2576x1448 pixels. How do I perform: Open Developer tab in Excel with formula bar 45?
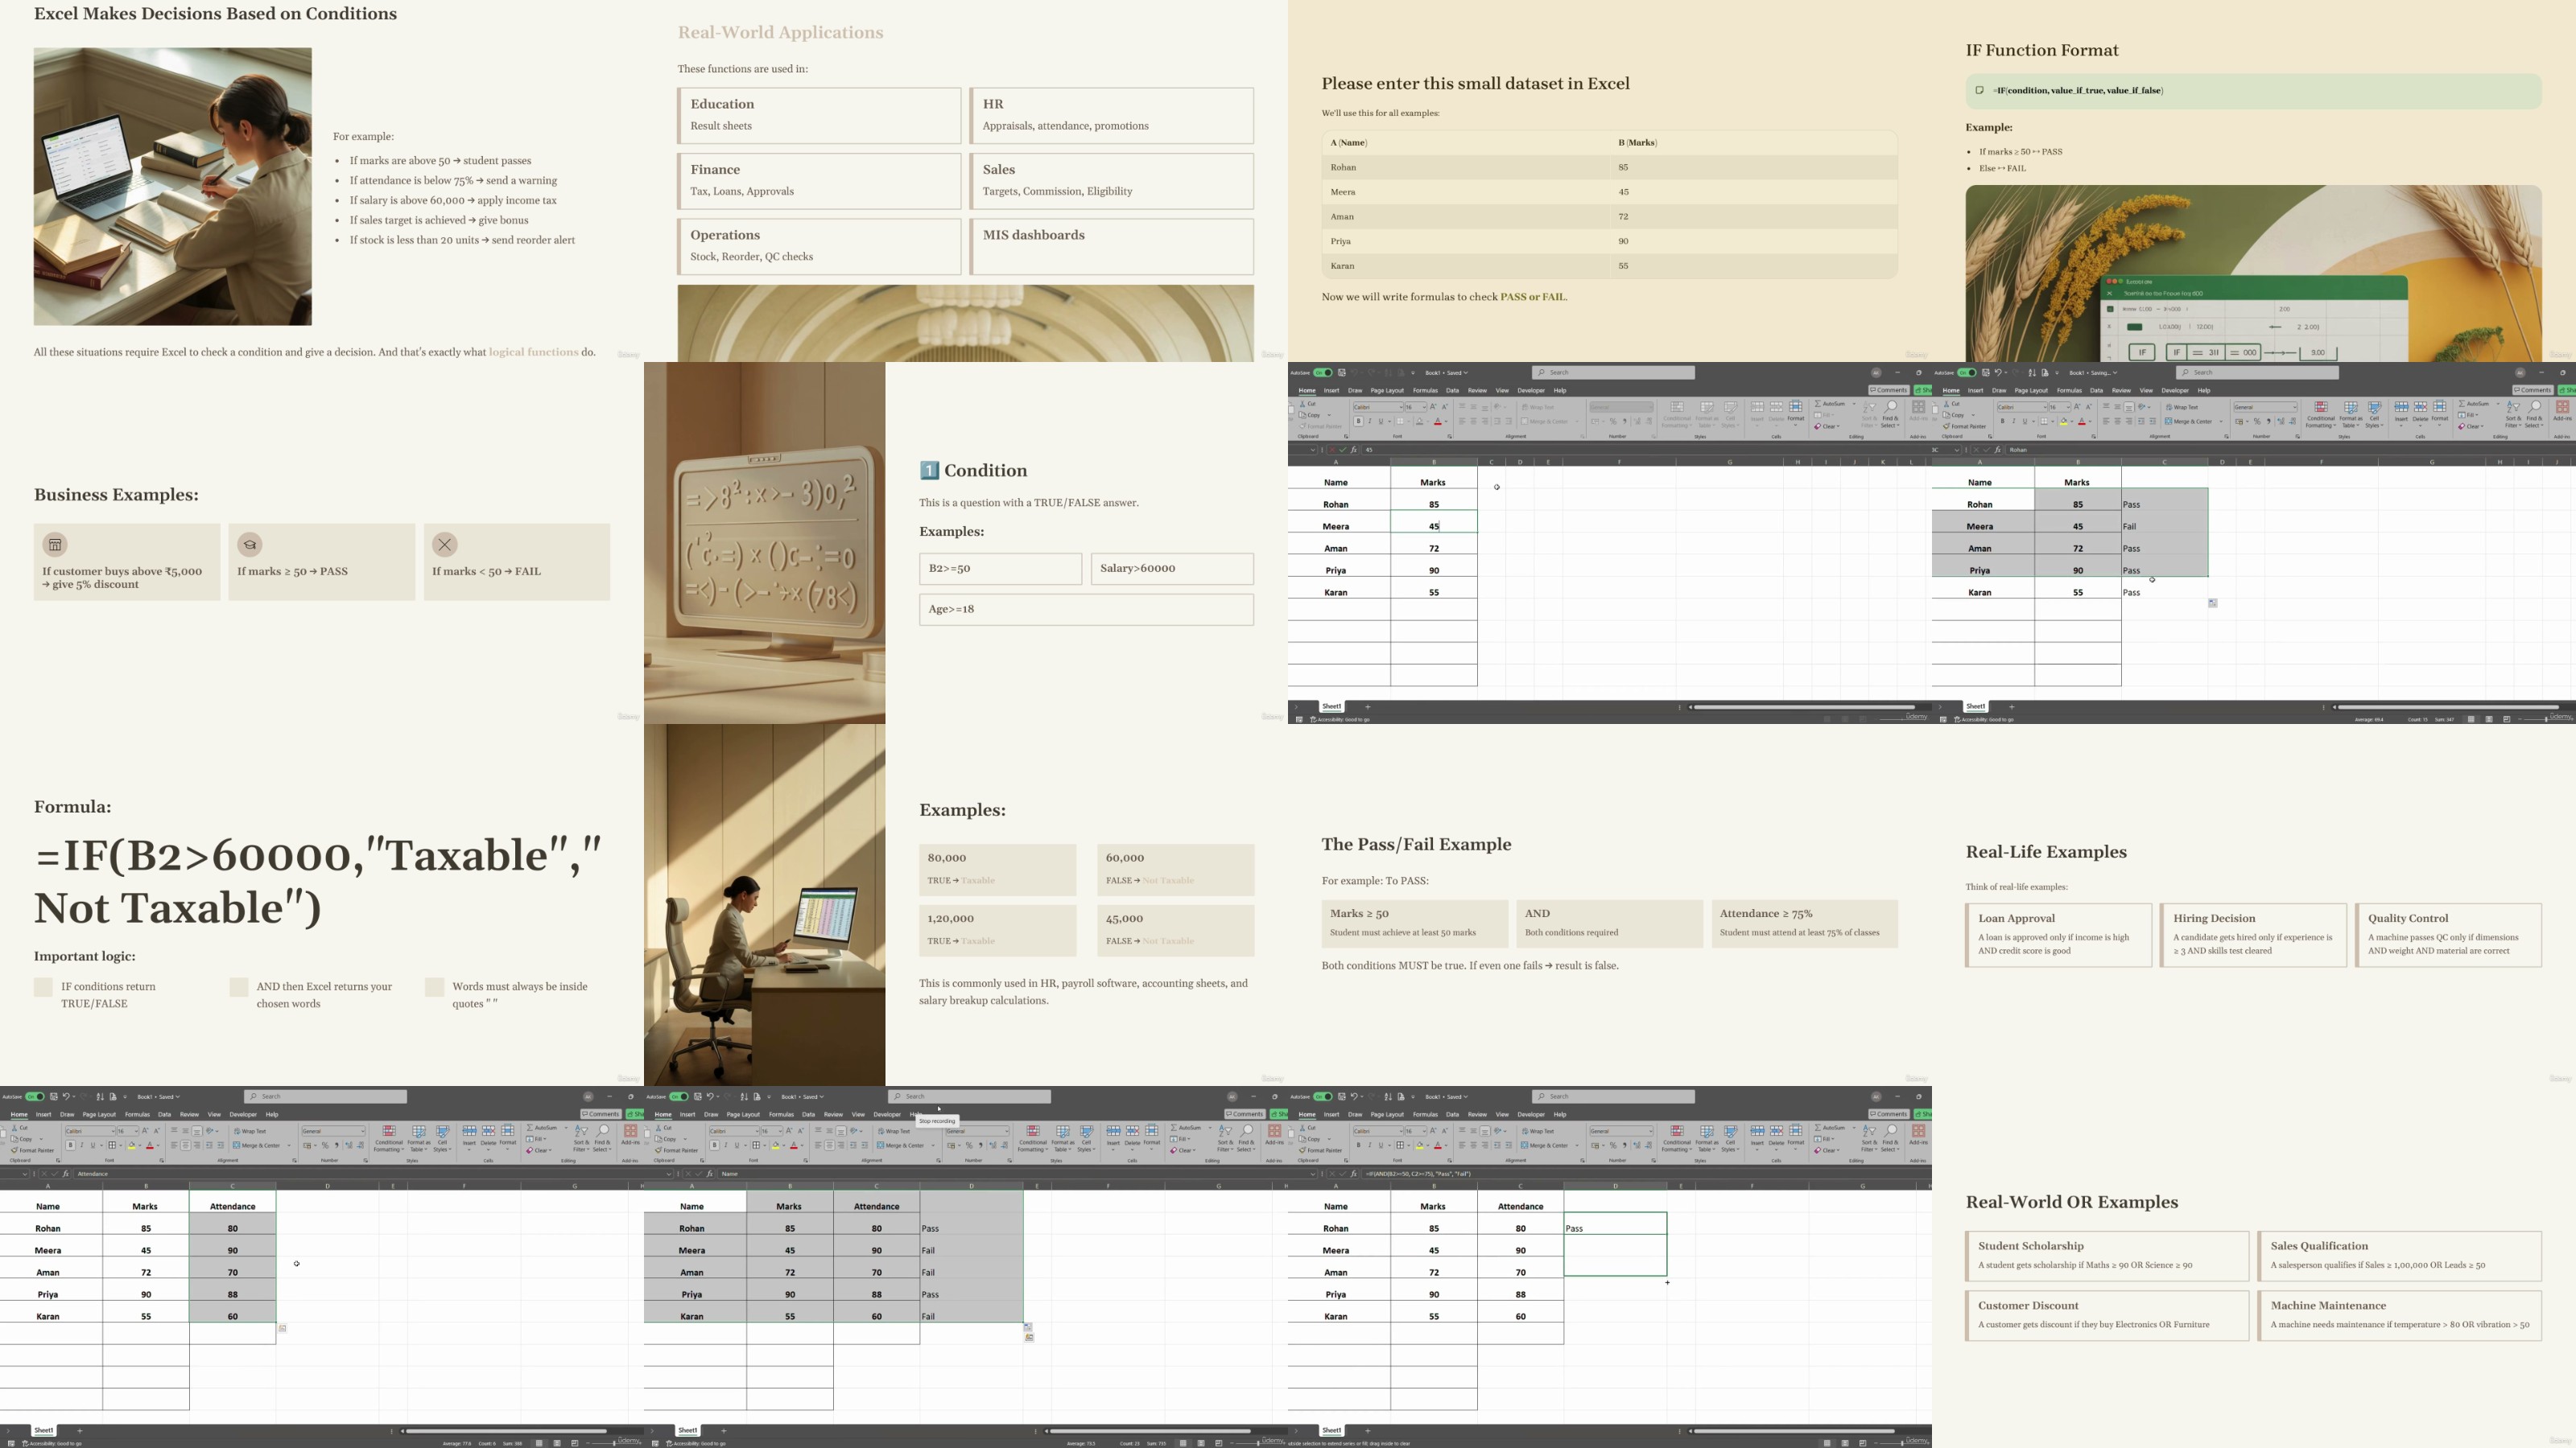(1530, 391)
